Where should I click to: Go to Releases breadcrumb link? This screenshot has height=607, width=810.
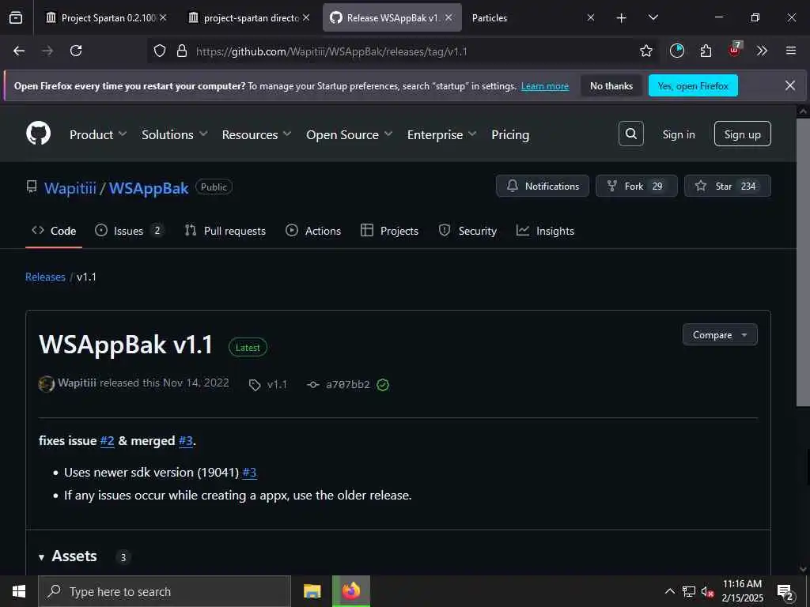[45, 277]
